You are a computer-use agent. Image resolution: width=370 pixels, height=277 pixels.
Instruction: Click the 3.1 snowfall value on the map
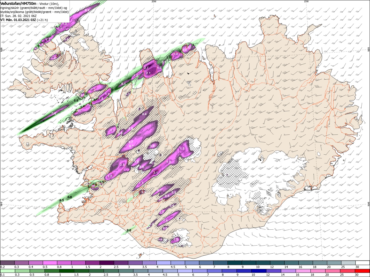[x=155, y=173]
